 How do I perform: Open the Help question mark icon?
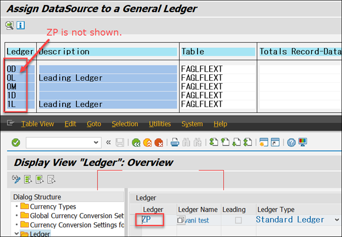pyautogui.click(x=291, y=143)
